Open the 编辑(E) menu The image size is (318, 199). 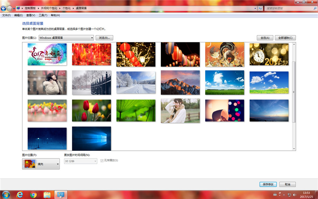[x=18, y=15]
